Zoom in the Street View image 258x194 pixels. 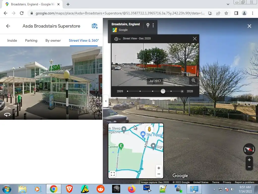(249, 160)
